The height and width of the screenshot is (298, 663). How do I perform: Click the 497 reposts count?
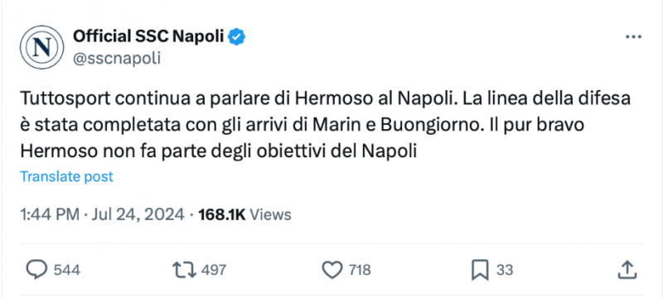[214, 270]
